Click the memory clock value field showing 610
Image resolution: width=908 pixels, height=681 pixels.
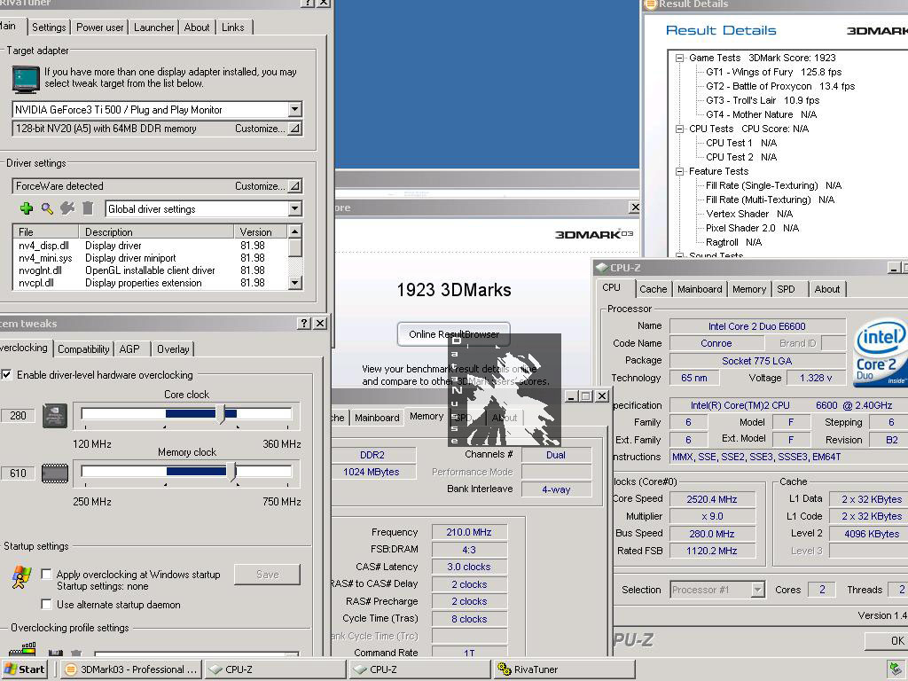[18, 474]
